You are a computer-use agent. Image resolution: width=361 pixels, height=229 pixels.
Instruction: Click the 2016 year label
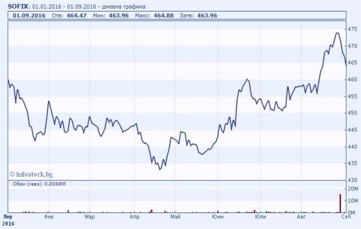8,223
